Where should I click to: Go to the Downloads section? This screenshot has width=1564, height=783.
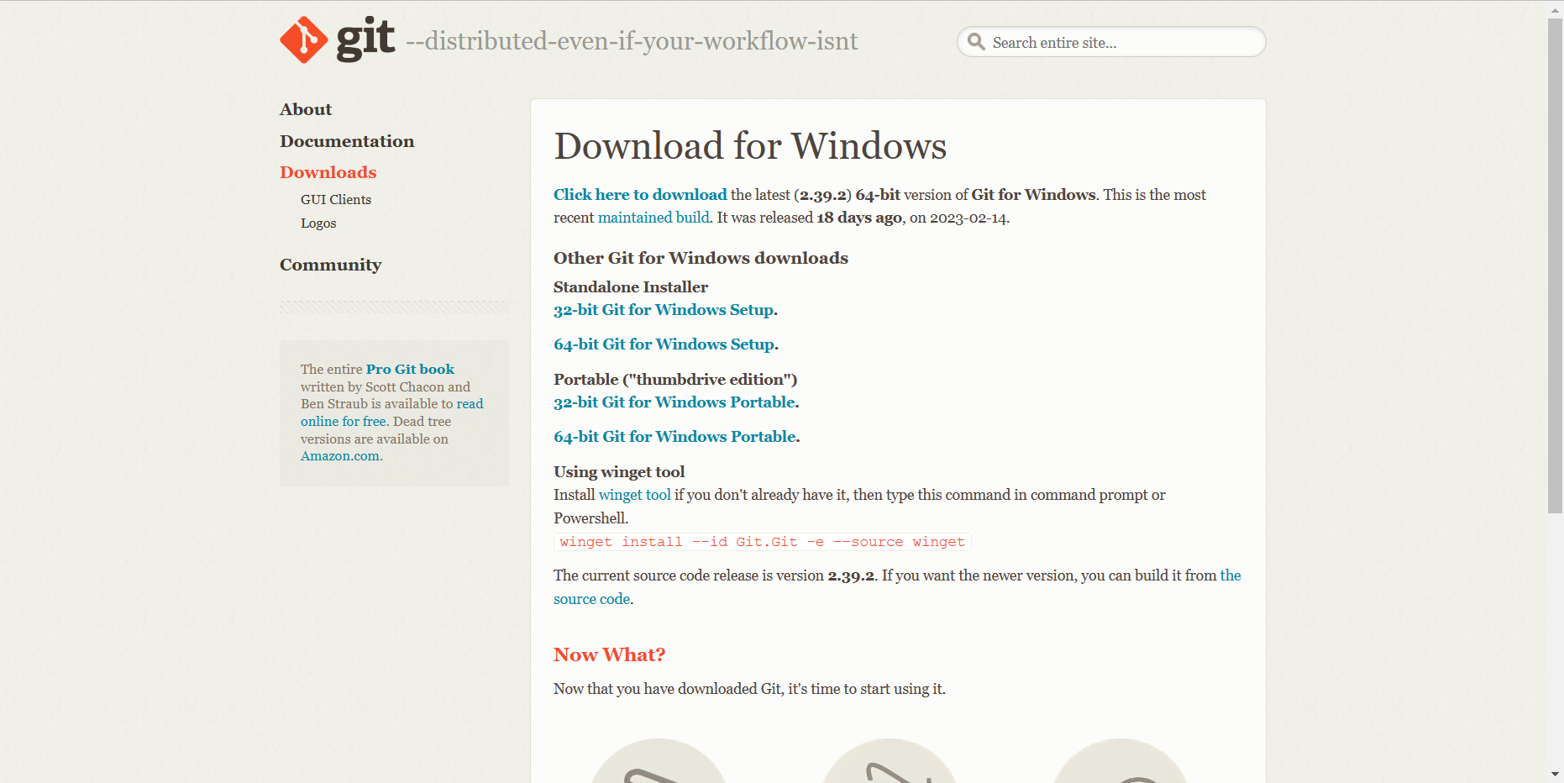[328, 172]
